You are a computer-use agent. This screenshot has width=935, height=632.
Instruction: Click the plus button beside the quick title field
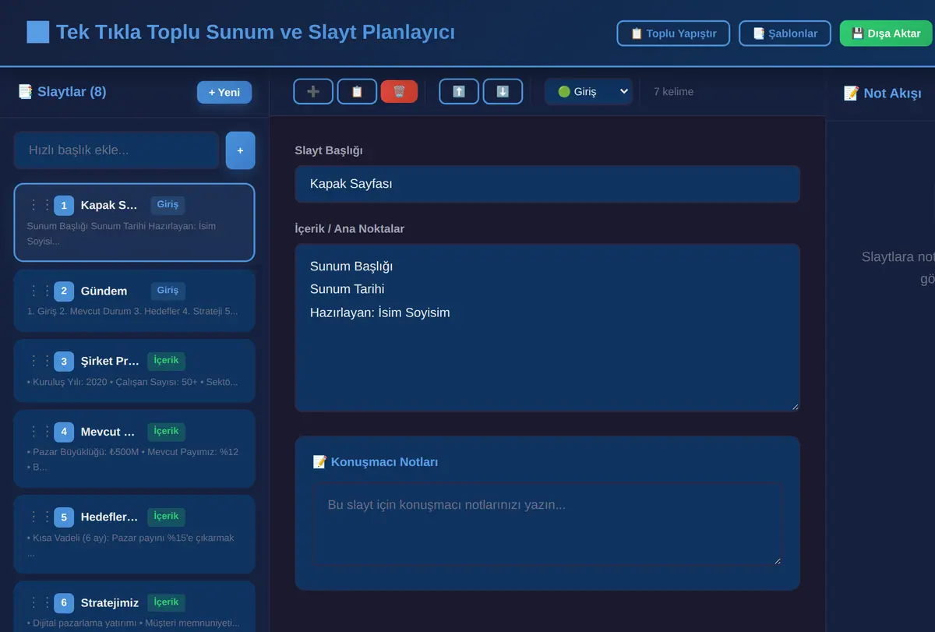(x=240, y=150)
